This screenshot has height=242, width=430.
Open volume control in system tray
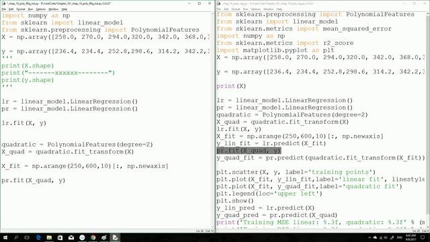(386, 237)
